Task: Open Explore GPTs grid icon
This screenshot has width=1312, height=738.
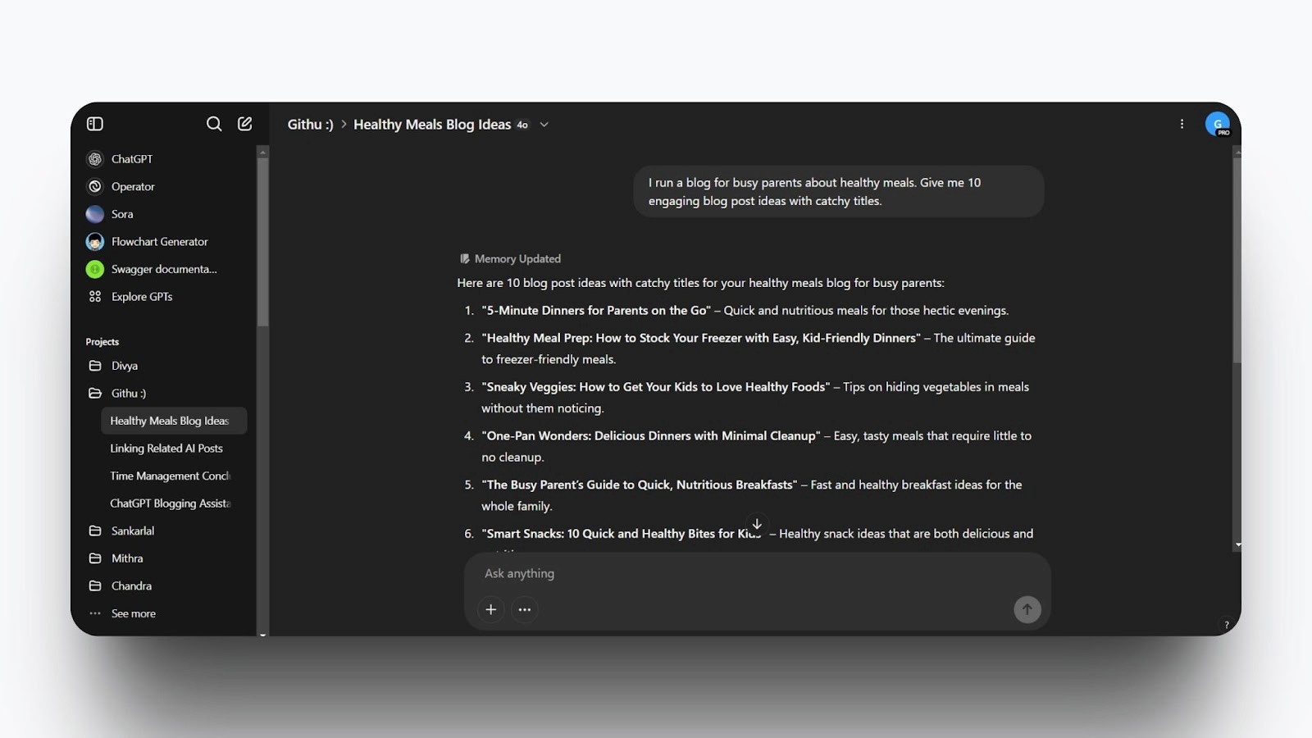Action: click(x=95, y=297)
